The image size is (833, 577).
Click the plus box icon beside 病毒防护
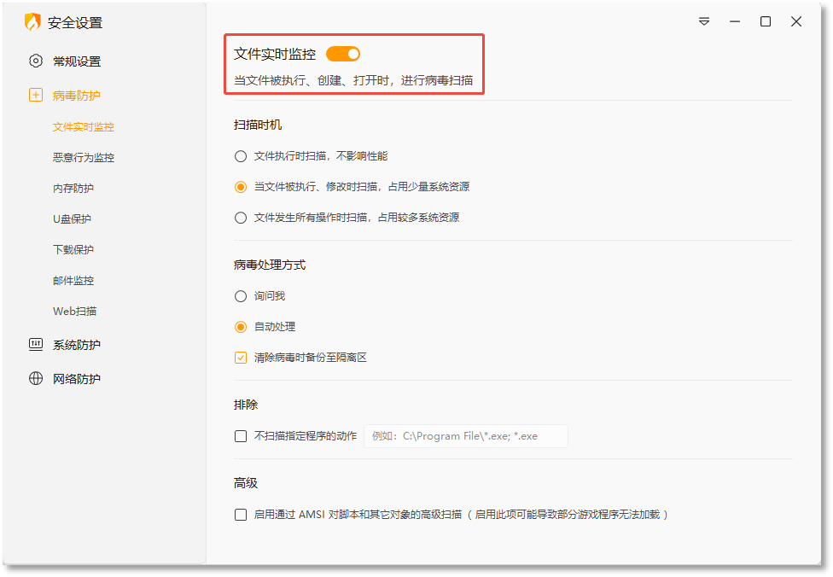pyautogui.click(x=36, y=95)
